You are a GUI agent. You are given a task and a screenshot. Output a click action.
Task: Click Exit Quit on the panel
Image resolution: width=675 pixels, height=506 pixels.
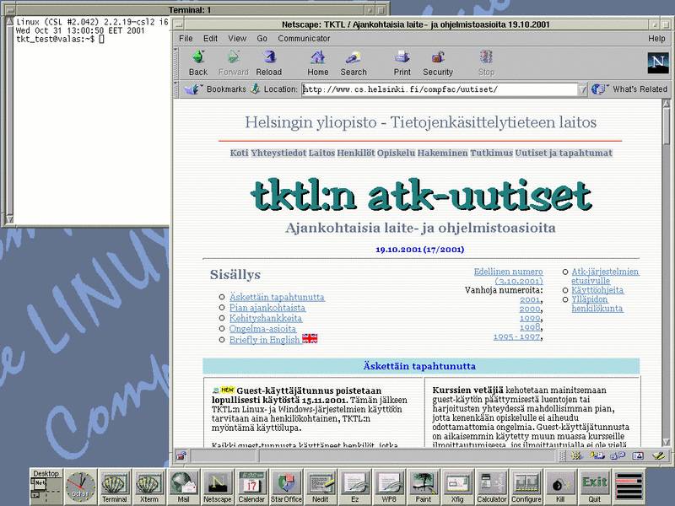595,487
